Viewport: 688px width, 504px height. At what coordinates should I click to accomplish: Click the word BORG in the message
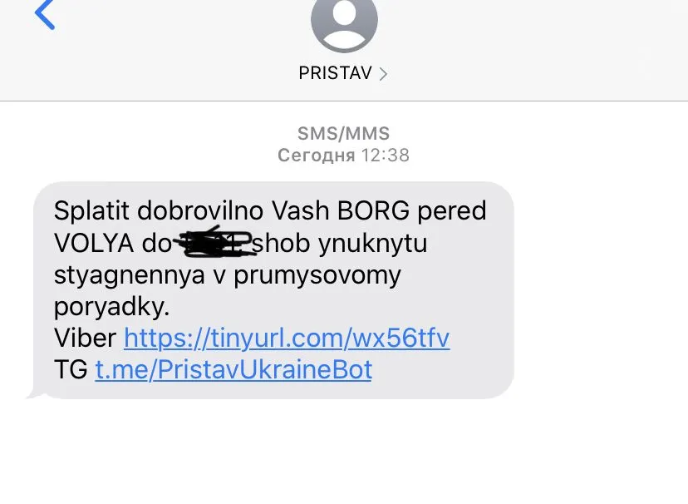click(x=373, y=210)
